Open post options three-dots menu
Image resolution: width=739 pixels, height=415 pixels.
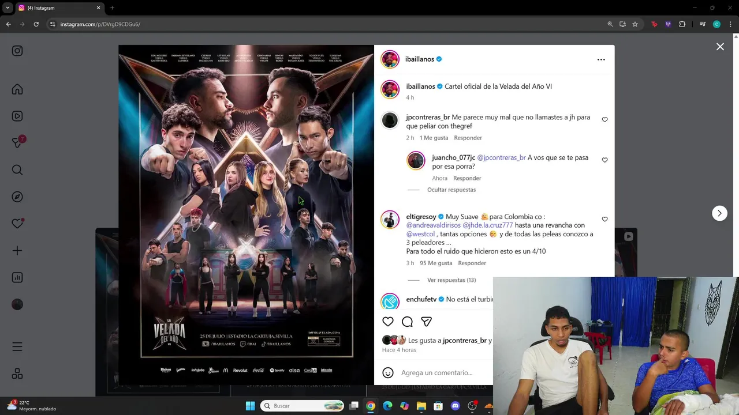click(x=601, y=59)
